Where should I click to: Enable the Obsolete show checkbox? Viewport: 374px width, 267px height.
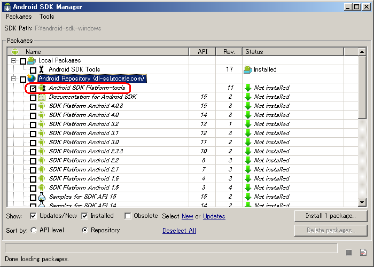coord(128,216)
